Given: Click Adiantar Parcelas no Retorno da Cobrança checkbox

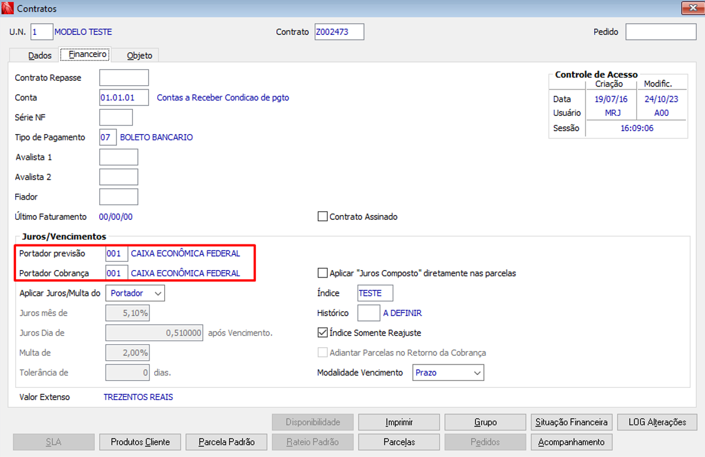Looking at the screenshot, I should [x=322, y=352].
